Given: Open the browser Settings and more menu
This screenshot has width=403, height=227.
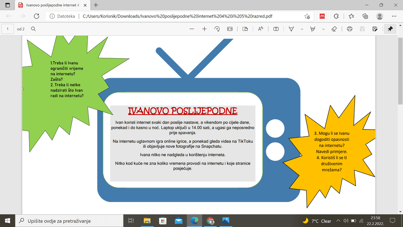Looking at the screenshot, I should point(394,16).
